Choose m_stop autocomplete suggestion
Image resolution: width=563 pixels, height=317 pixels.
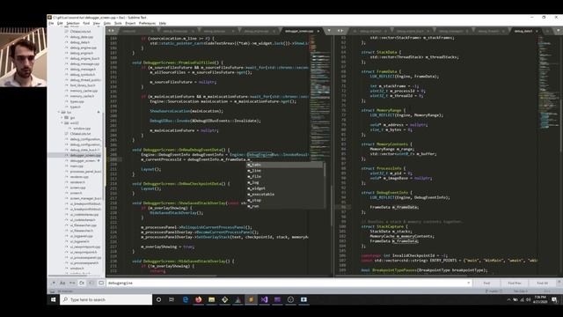coord(285,200)
